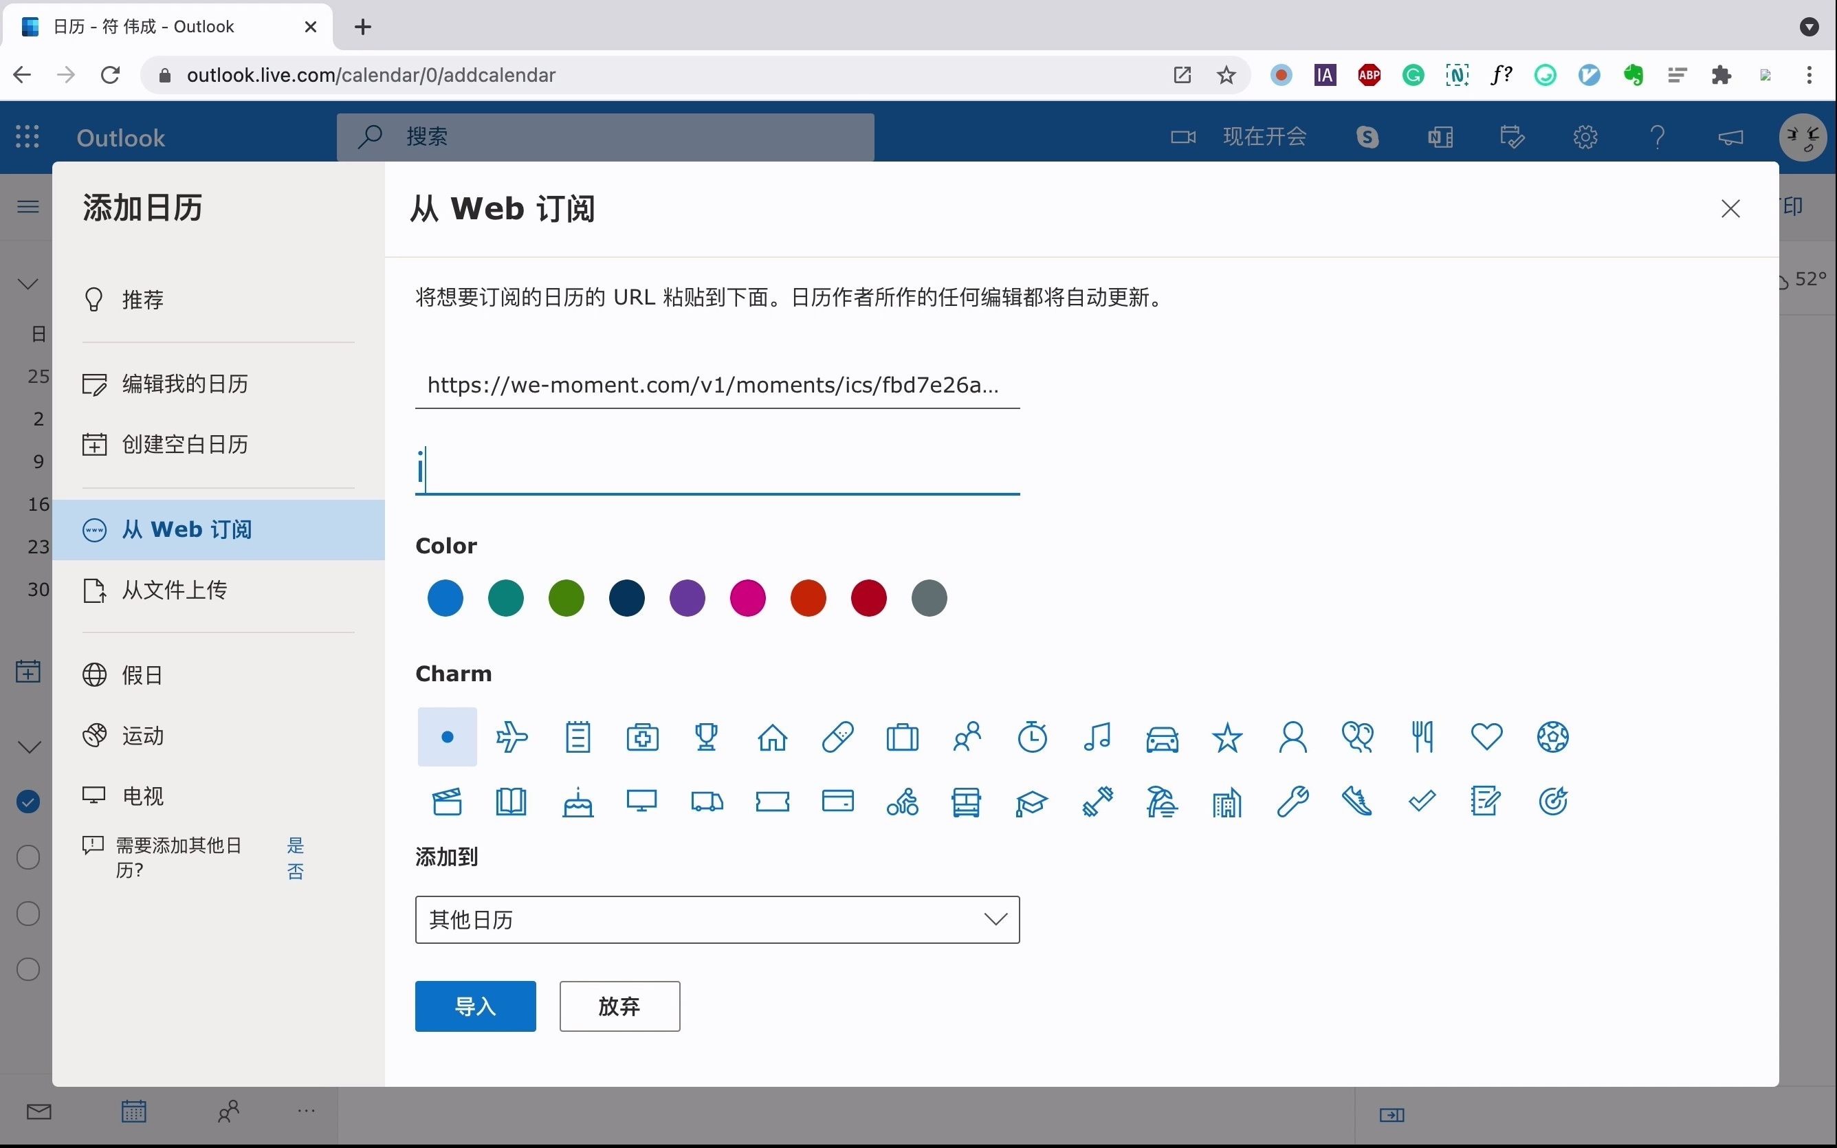Open the Outlook app launcher grid
This screenshot has width=1837, height=1148.
click(27, 137)
